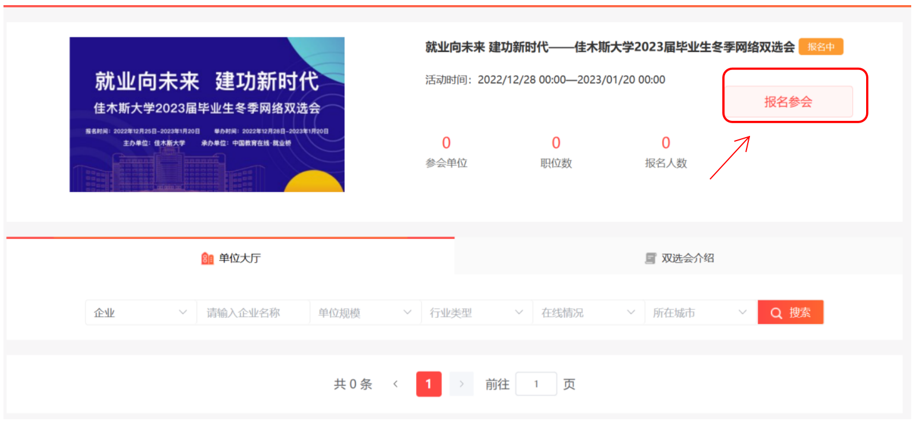Viewport: 917px width, 425px height.
Task: Expand the 单位规模 dropdown
Action: click(365, 313)
